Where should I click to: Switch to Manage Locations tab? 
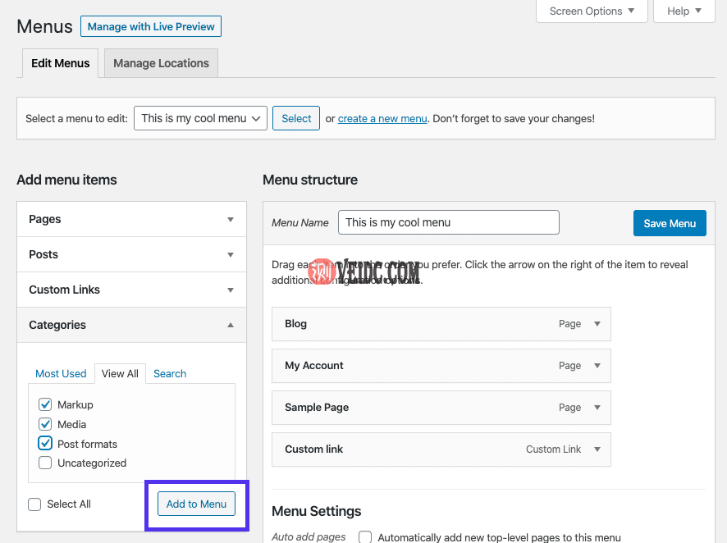(161, 63)
